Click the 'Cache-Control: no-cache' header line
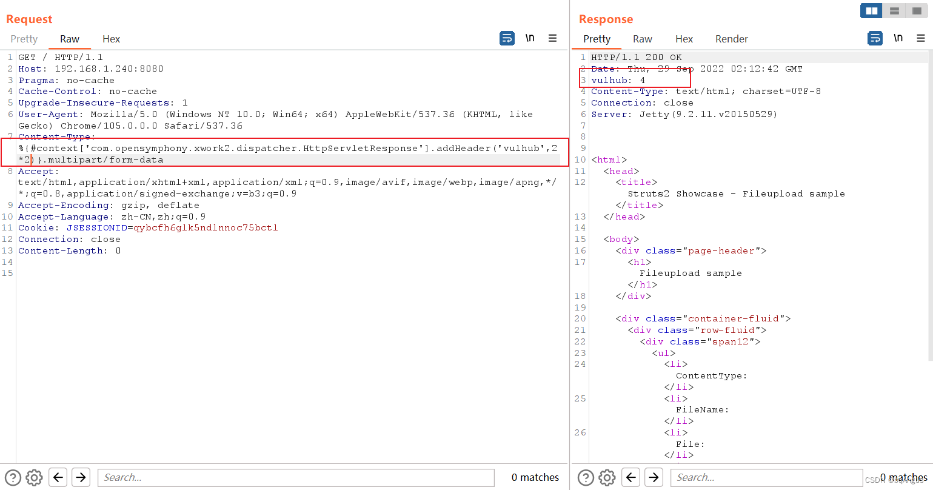Screen dimensions: 933x490 (88, 92)
